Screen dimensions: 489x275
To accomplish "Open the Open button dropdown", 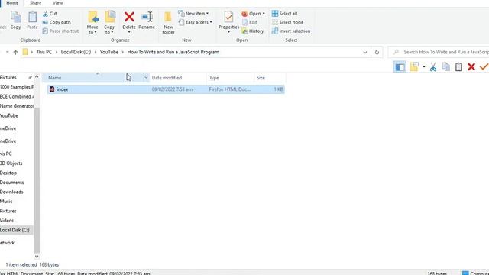I will pos(253,14).
